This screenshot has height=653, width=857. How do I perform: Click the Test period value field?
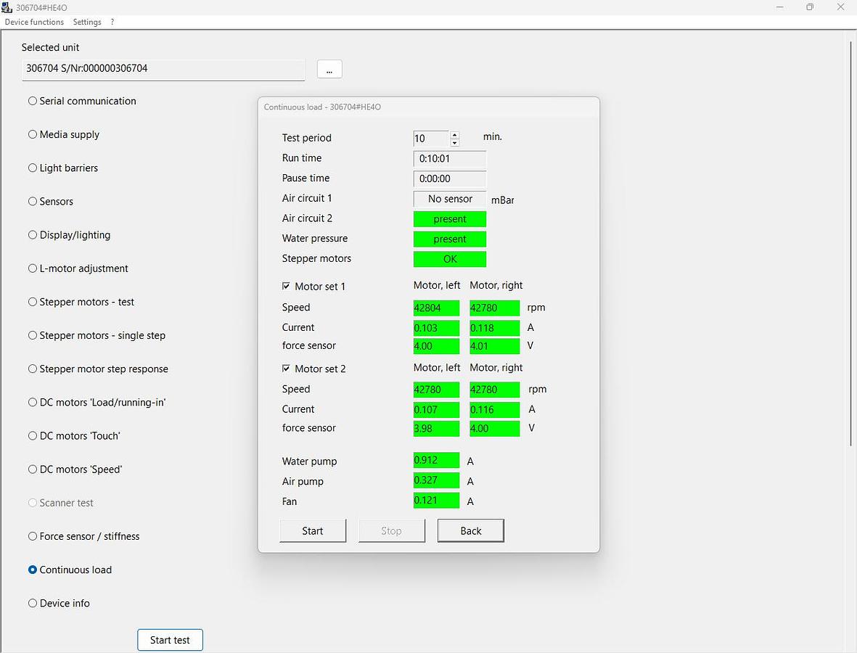click(x=431, y=139)
